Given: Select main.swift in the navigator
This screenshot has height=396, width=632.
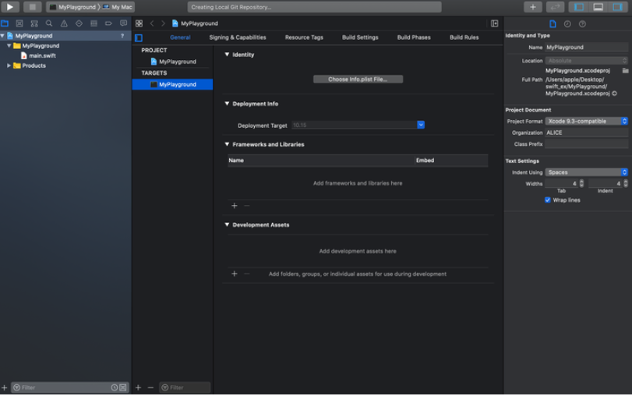Looking at the screenshot, I should [42, 55].
